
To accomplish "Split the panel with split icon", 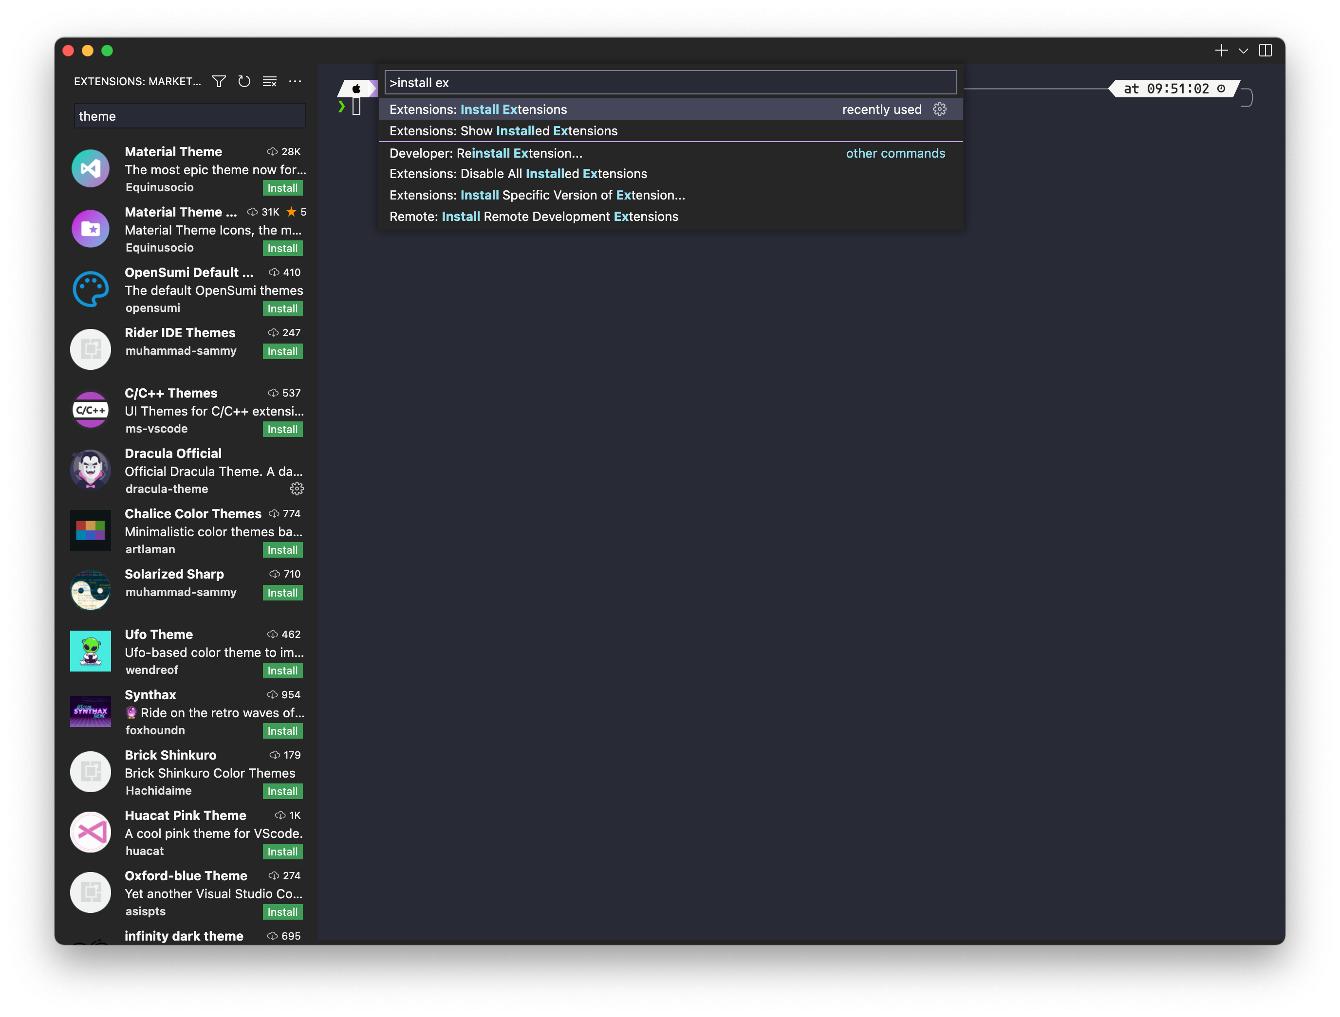I will pyautogui.click(x=1266, y=50).
